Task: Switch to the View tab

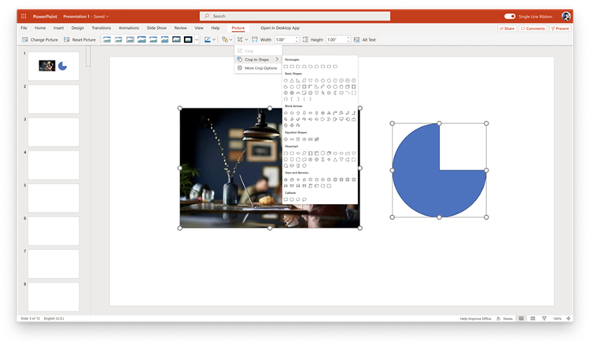Action: [199, 27]
